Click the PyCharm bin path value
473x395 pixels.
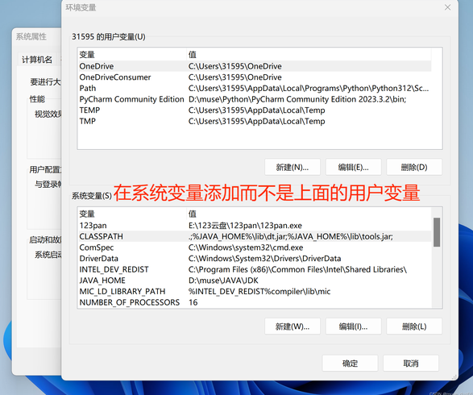[297, 99]
